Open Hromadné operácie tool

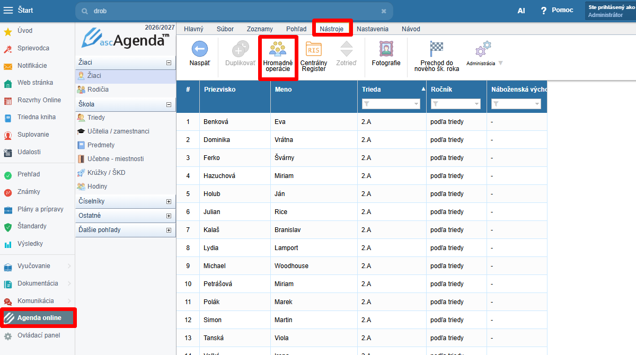point(278,50)
